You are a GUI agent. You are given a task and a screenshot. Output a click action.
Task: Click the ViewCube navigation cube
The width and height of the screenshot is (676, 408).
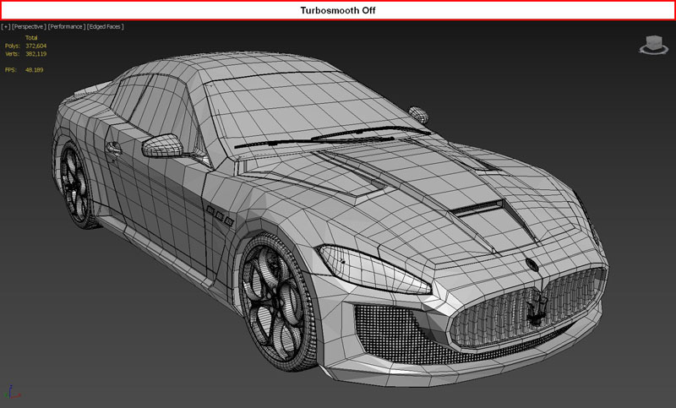654,43
